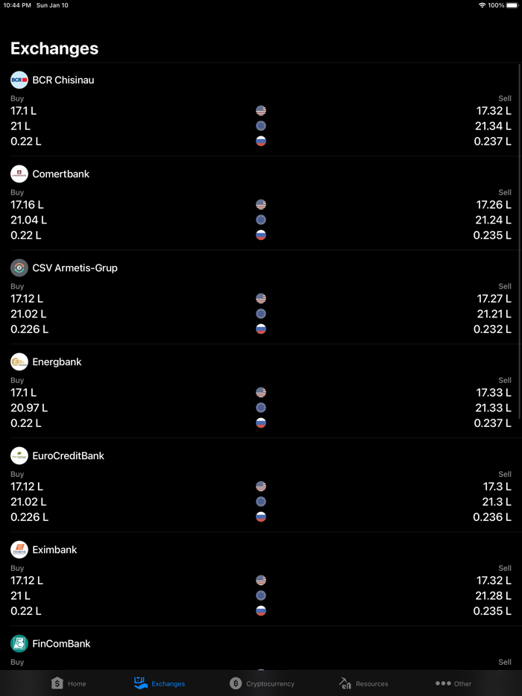Screen dimensions: 522x696
Task: Open the Cryptocurrency tab
Action: coord(262,683)
